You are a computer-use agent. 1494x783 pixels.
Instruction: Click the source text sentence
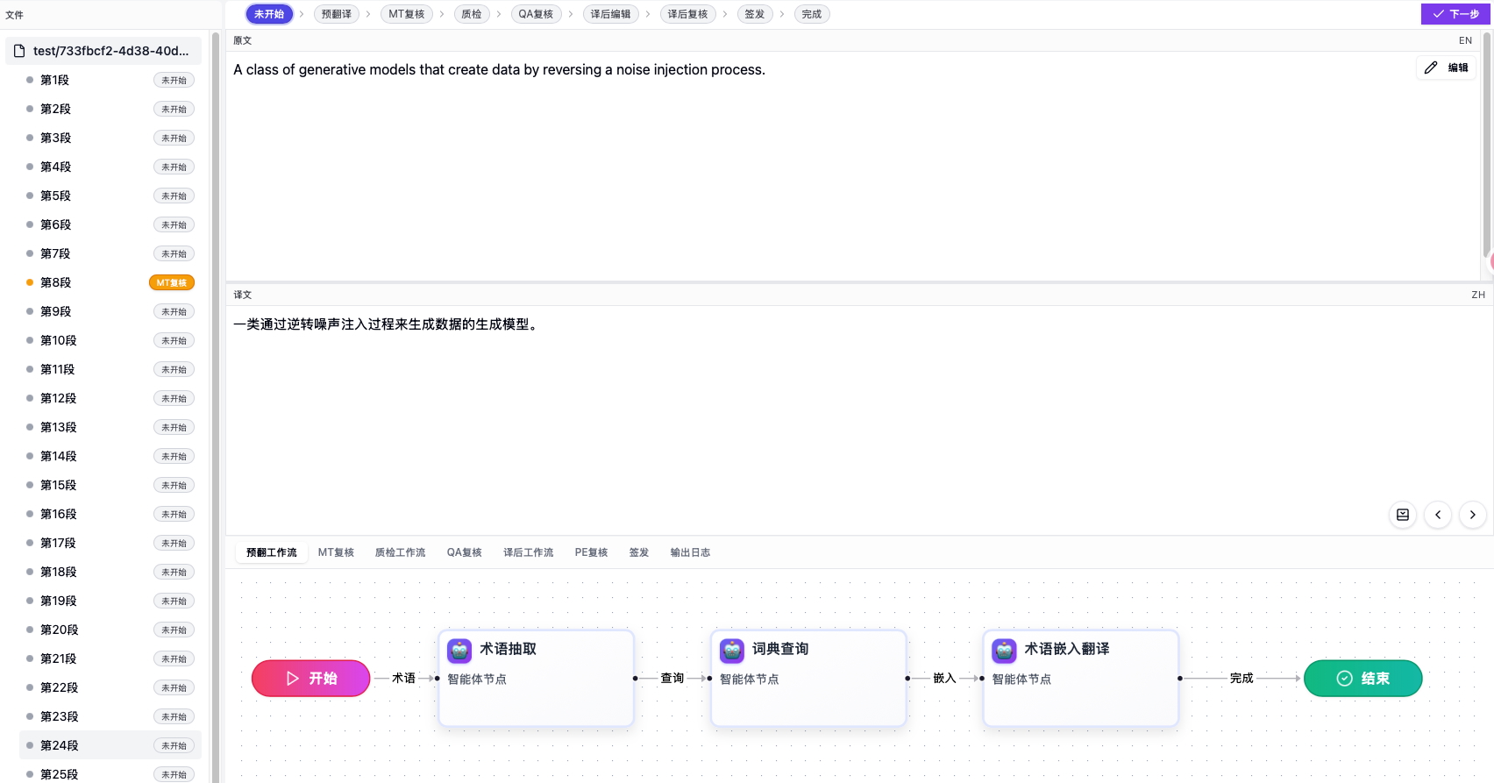[499, 69]
